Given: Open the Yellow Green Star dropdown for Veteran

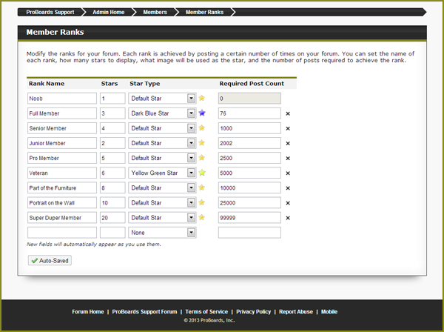Looking at the screenshot, I should pyautogui.click(x=162, y=173).
